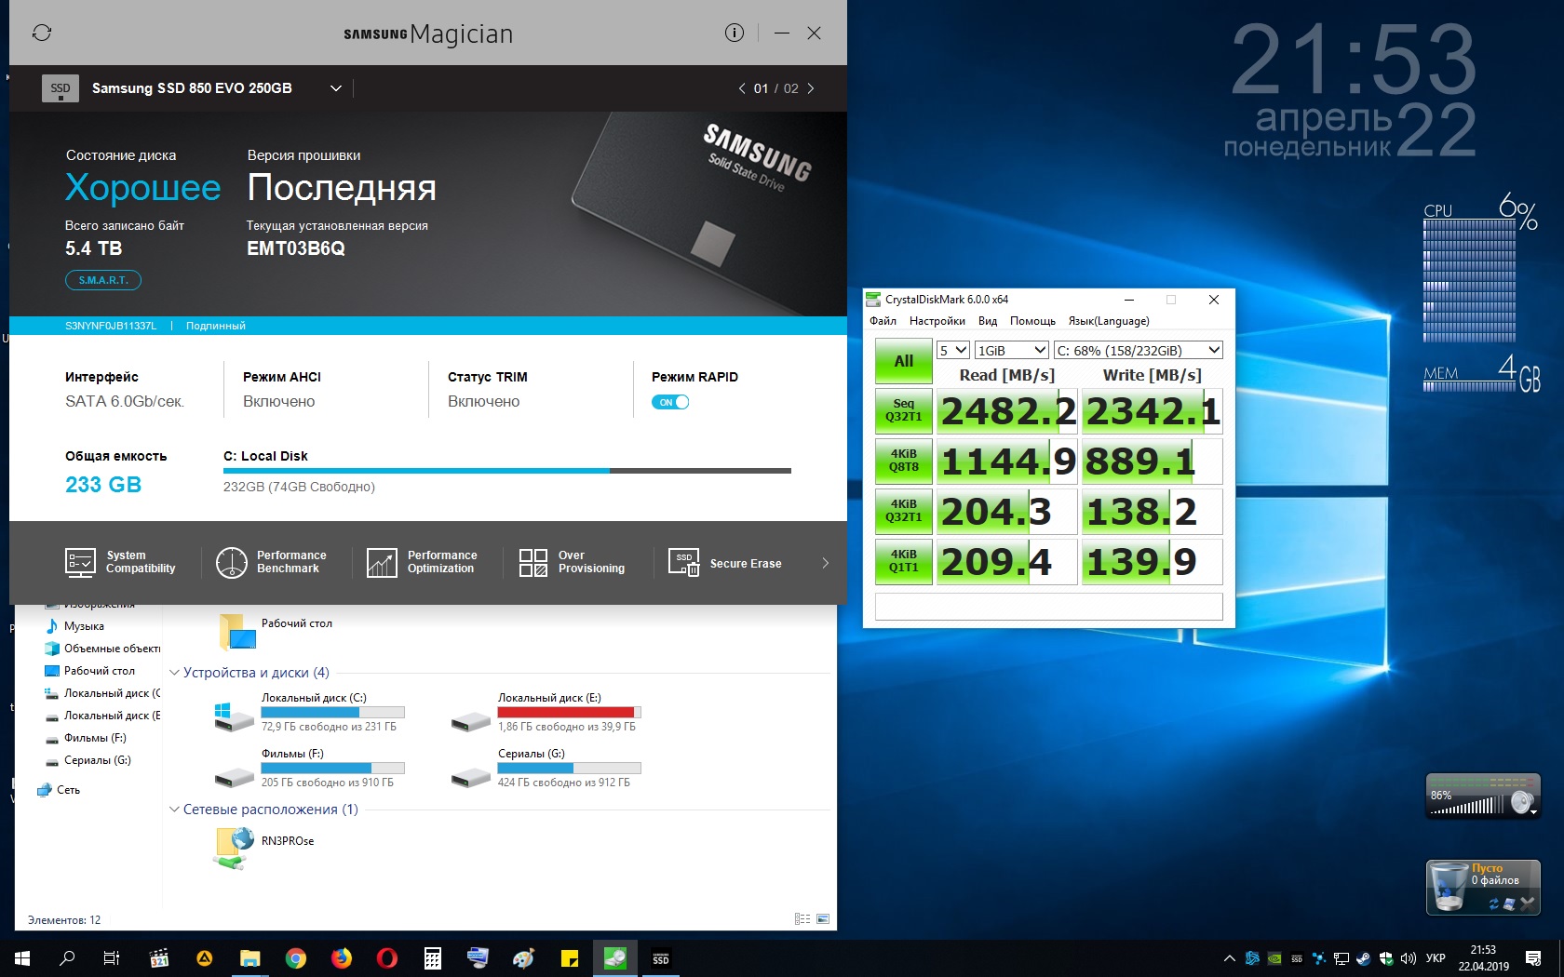Open File Explorer from the taskbar
The width and height of the screenshot is (1564, 977).
[x=250, y=958]
